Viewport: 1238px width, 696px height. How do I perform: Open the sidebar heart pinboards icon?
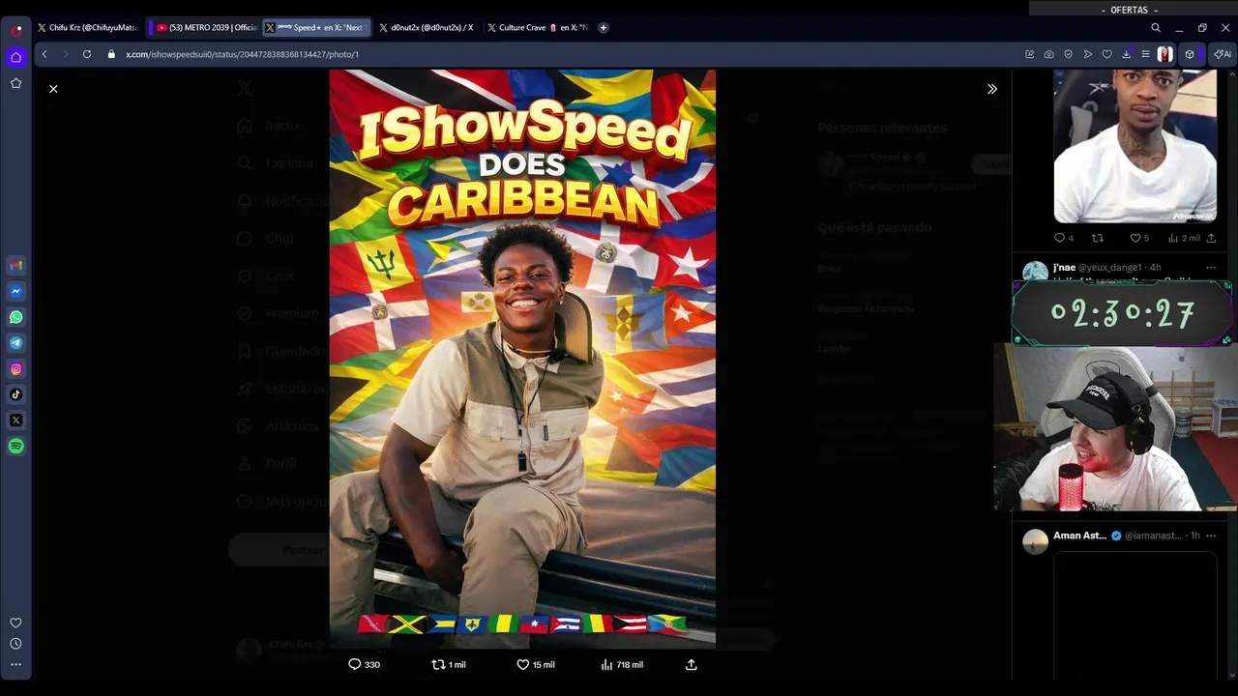point(16,623)
